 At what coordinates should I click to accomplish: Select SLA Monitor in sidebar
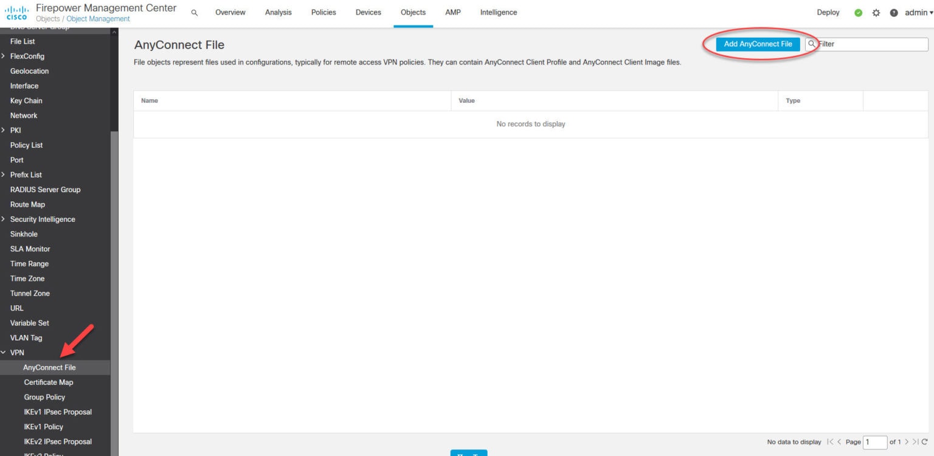point(30,249)
